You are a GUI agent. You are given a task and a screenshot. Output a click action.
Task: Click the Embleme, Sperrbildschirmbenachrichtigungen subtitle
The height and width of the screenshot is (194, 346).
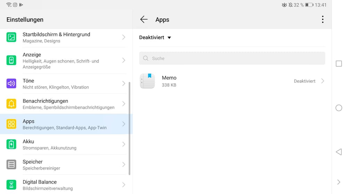tap(69, 107)
